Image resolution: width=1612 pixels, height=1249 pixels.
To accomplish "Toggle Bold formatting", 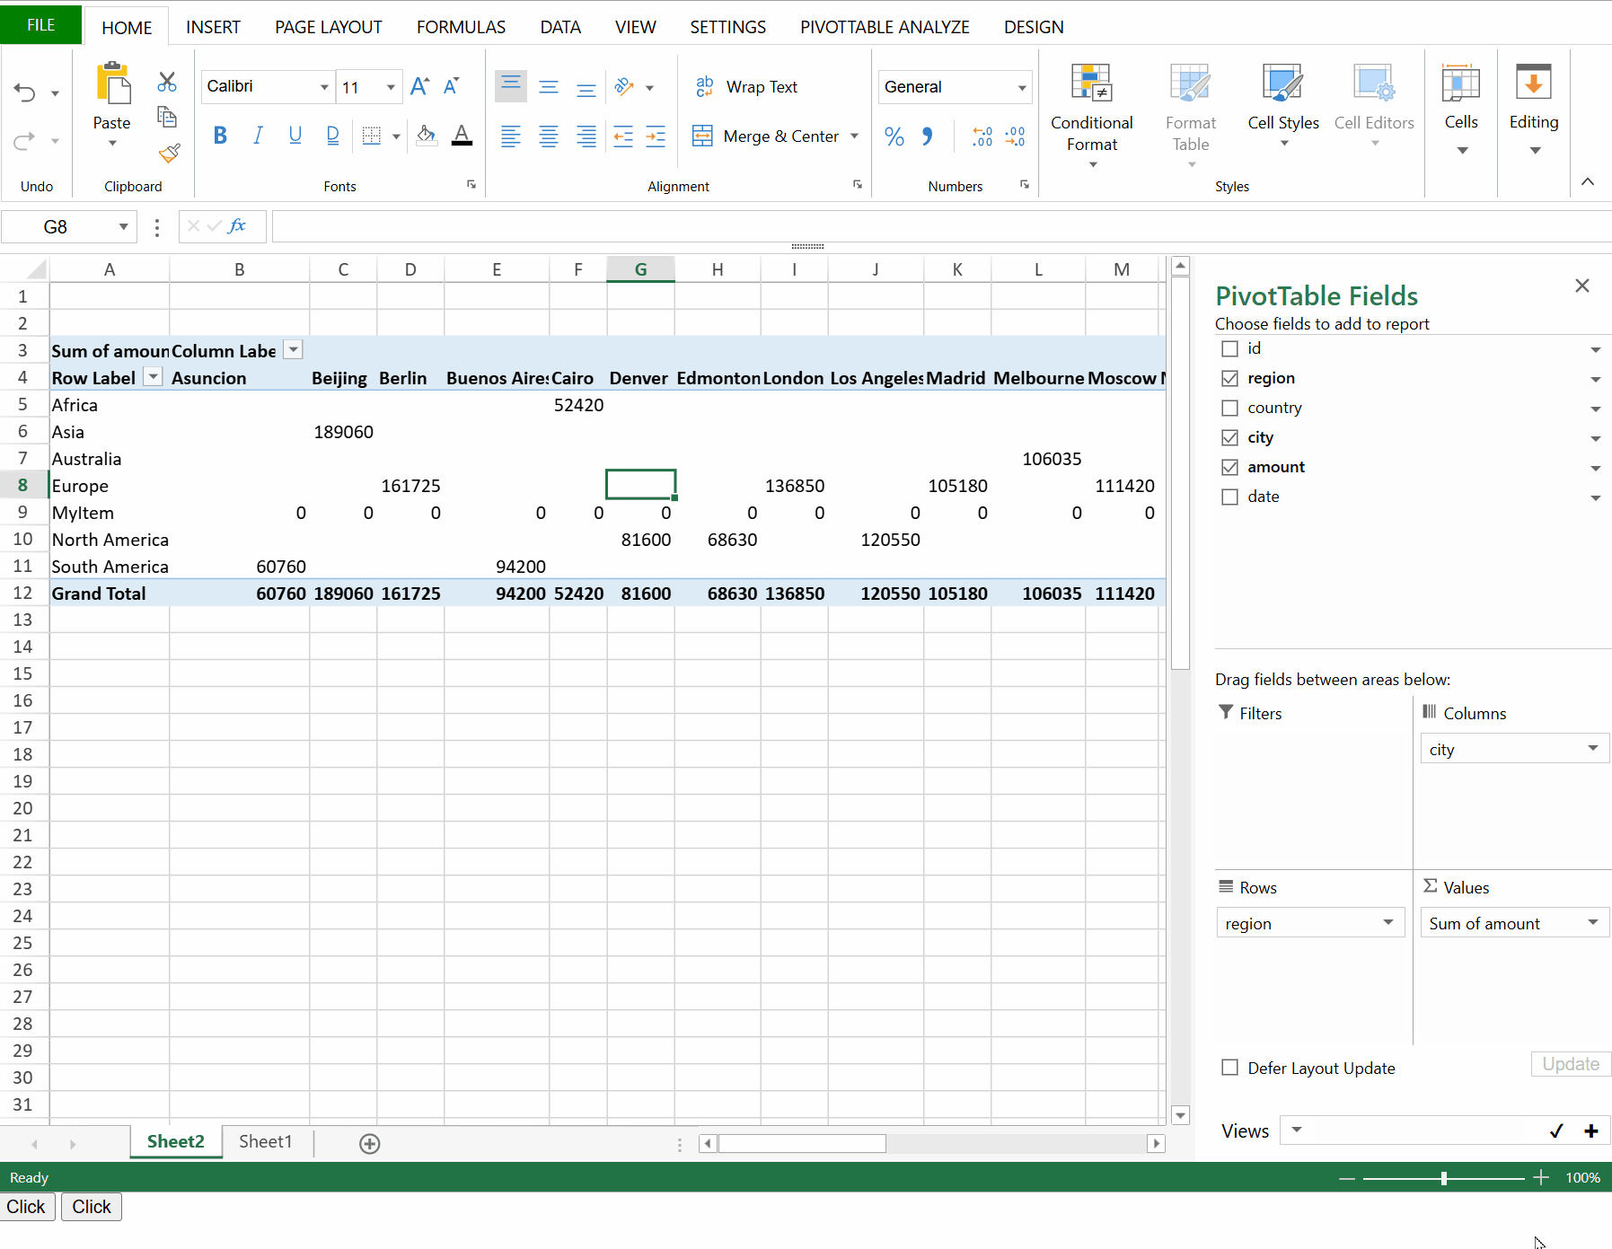I will tap(220, 136).
